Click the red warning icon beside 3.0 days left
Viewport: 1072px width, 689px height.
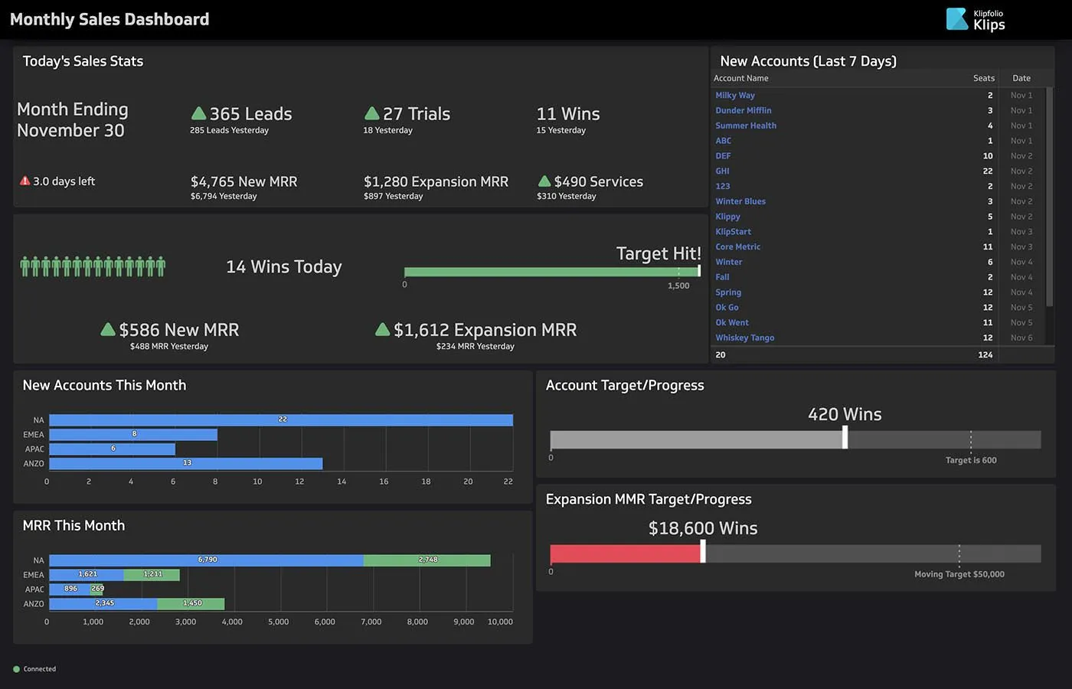click(23, 181)
